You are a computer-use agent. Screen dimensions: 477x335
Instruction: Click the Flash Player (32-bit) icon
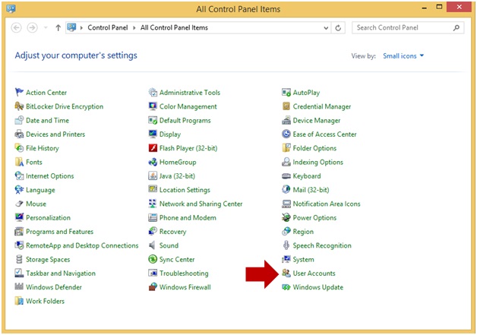tap(153, 148)
